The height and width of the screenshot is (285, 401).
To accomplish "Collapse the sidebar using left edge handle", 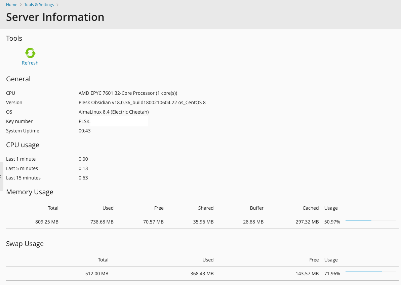I will tap(1, 176).
